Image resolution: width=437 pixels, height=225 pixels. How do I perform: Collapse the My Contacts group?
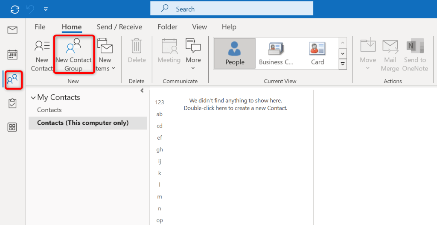click(33, 98)
